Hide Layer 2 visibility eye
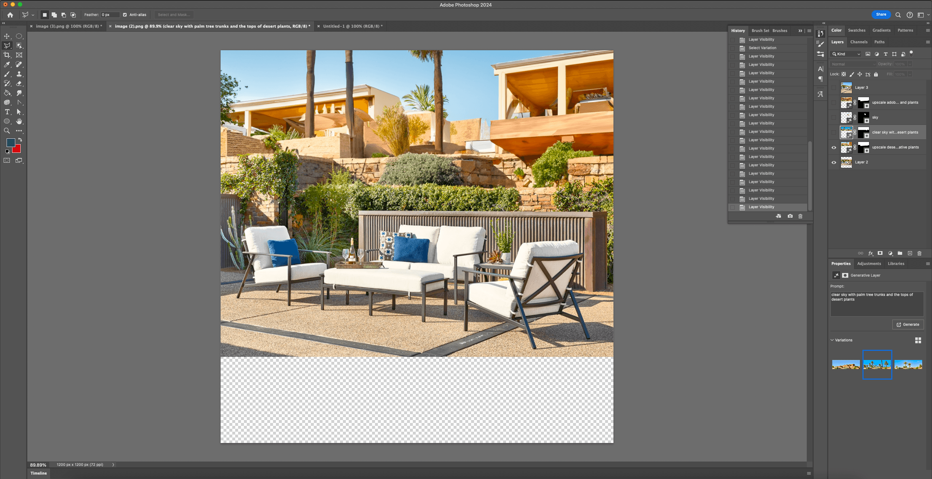 pos(834,162)
